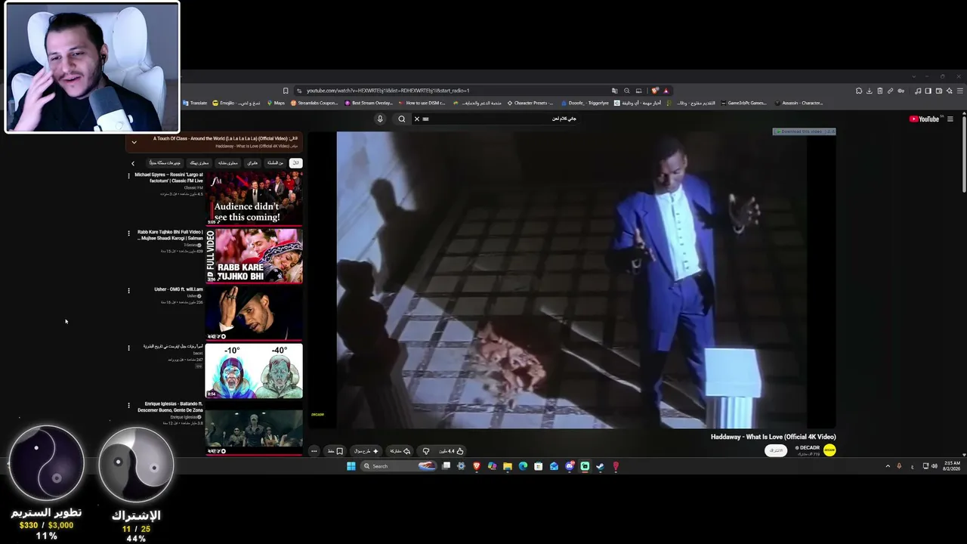Image resolution: width=967 pixels, height=544 pixels.
Task: Open the YouTube home logo
Action: (x=924, y=119)
